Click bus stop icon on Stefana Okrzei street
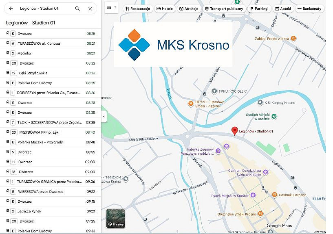Image resolution: width=333 pixels, height=234 pixels. (x=204, y=94)
